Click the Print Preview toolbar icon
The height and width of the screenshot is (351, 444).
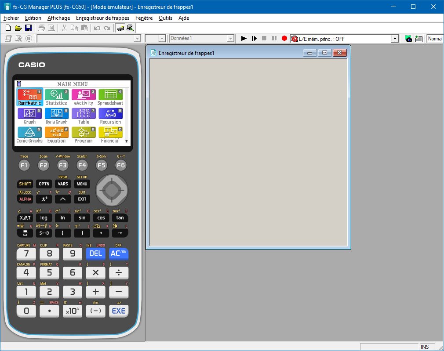click(51, 28)
